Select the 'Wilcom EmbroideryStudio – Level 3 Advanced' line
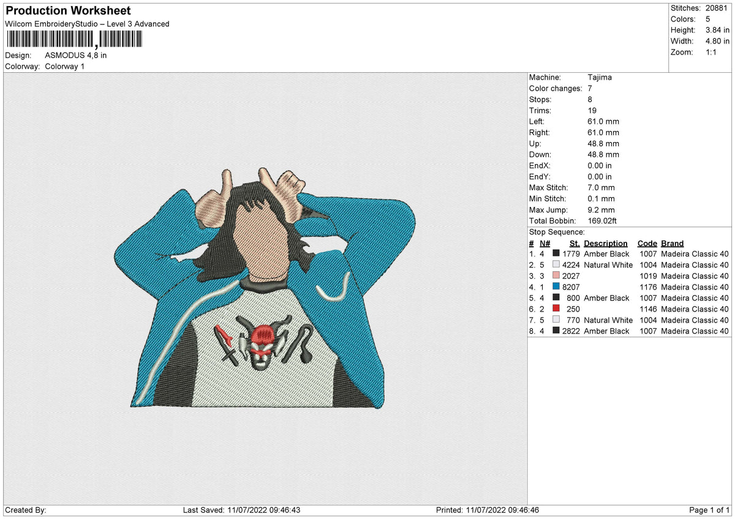Image resolution: width=735 pixels, height=519 pixels. coord(87,24)
